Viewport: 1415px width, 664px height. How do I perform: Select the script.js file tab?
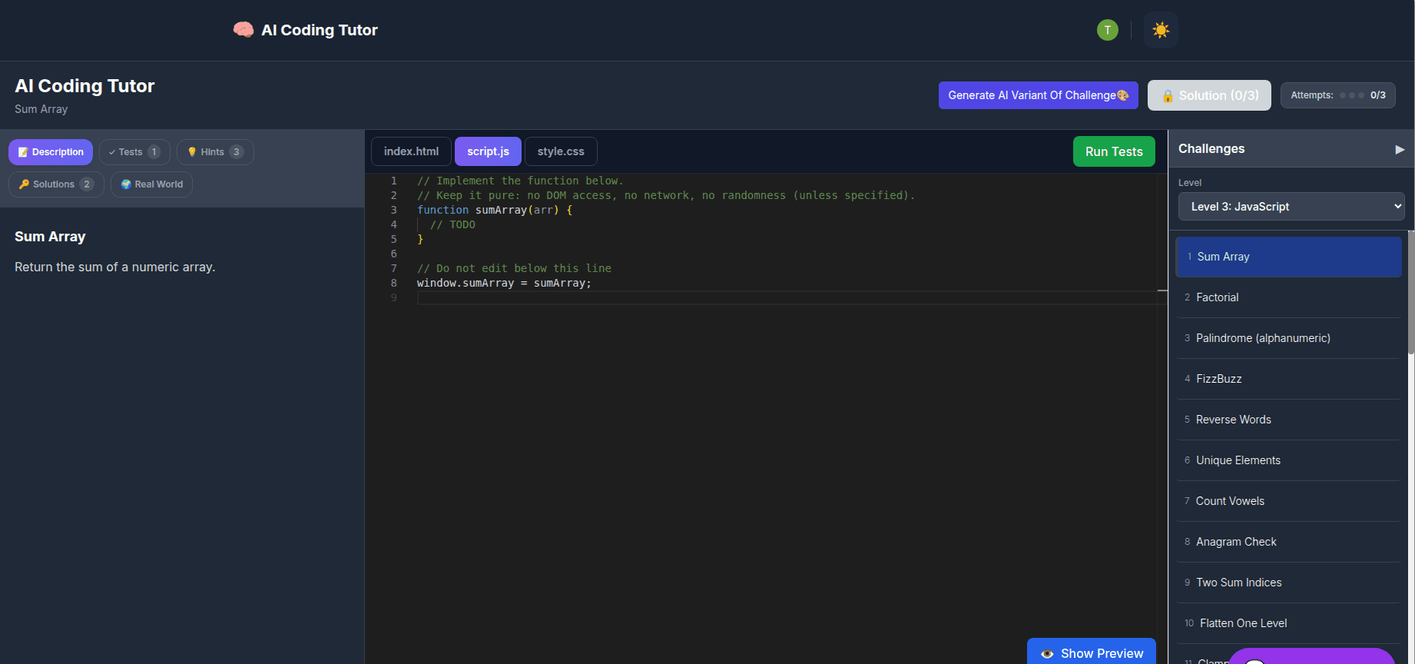point(488,151)
